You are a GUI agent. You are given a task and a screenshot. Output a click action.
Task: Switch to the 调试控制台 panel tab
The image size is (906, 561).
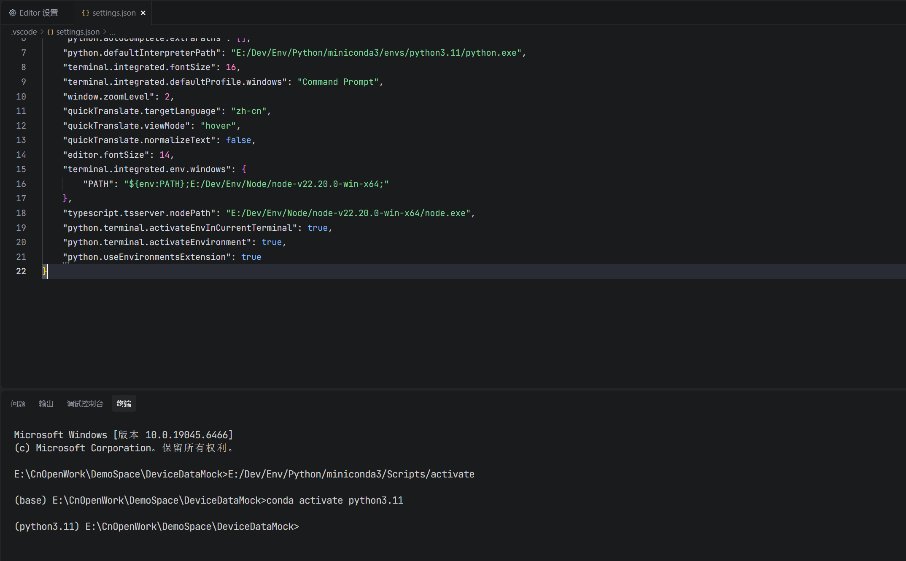[85, 404]
